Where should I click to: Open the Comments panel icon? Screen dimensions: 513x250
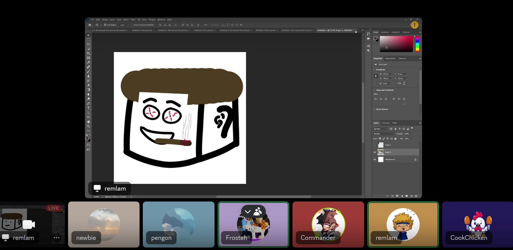tap(369, 39)
